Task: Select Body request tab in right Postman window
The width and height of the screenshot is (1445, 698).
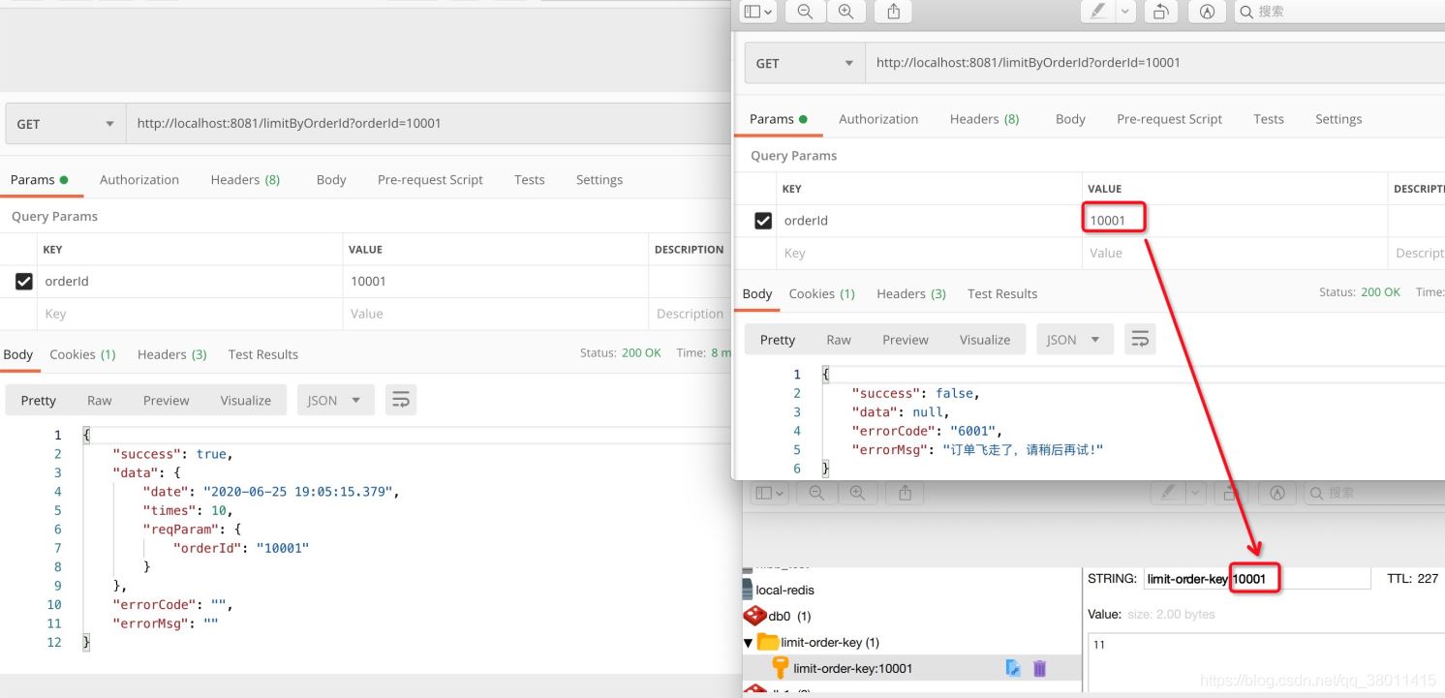Action: click(x=1070, y=118)
